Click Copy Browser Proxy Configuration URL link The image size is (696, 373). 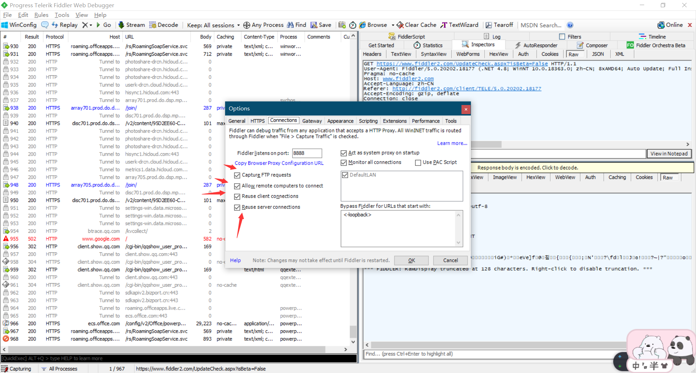pos(279,163)
